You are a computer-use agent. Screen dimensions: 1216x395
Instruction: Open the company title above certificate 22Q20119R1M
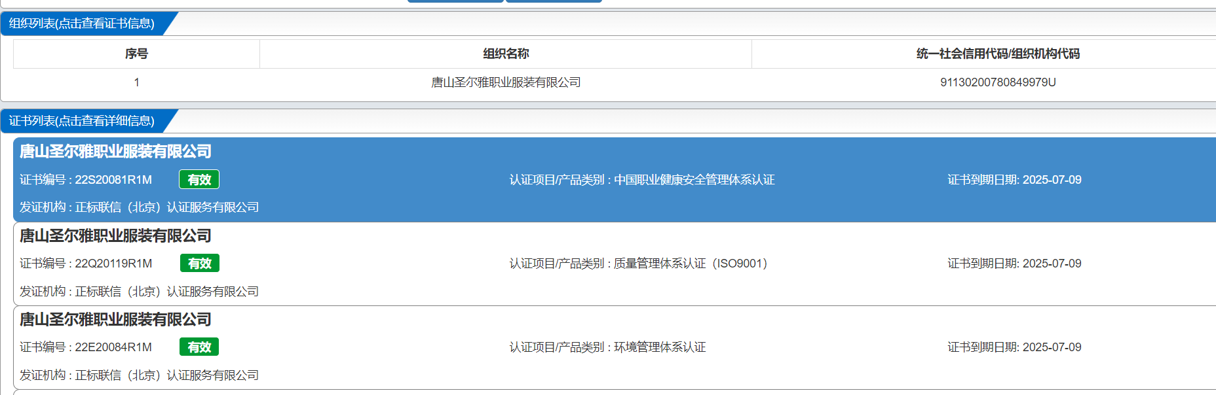click(x=115, y=236)
